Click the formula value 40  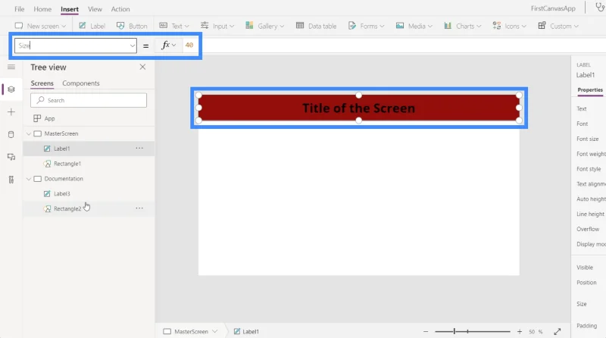point(189,45)
